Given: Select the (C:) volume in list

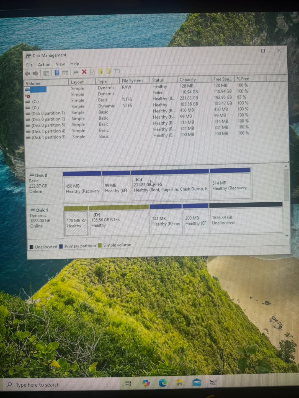Looking at the screenshot, I should point(35,102).
